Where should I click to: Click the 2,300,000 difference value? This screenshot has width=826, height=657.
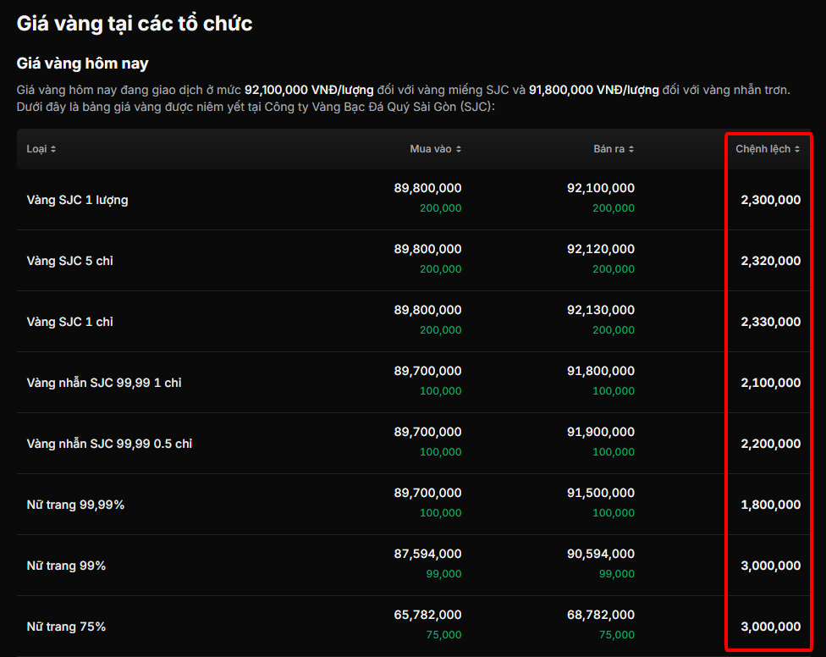pos(771,200)
